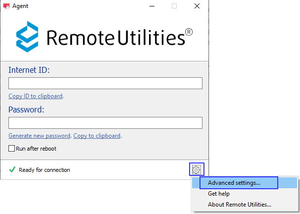The height and width of the screenshot is (214, 300).
Task: Click into the Internet ID field
Action: (x=105, y=83)
